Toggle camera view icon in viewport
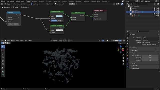The height and width of the screenshot is (90, 160). (x=123, y=61)
